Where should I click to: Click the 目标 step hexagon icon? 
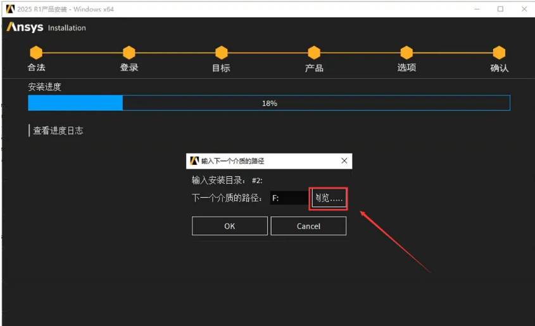click(x=222, y=52)
